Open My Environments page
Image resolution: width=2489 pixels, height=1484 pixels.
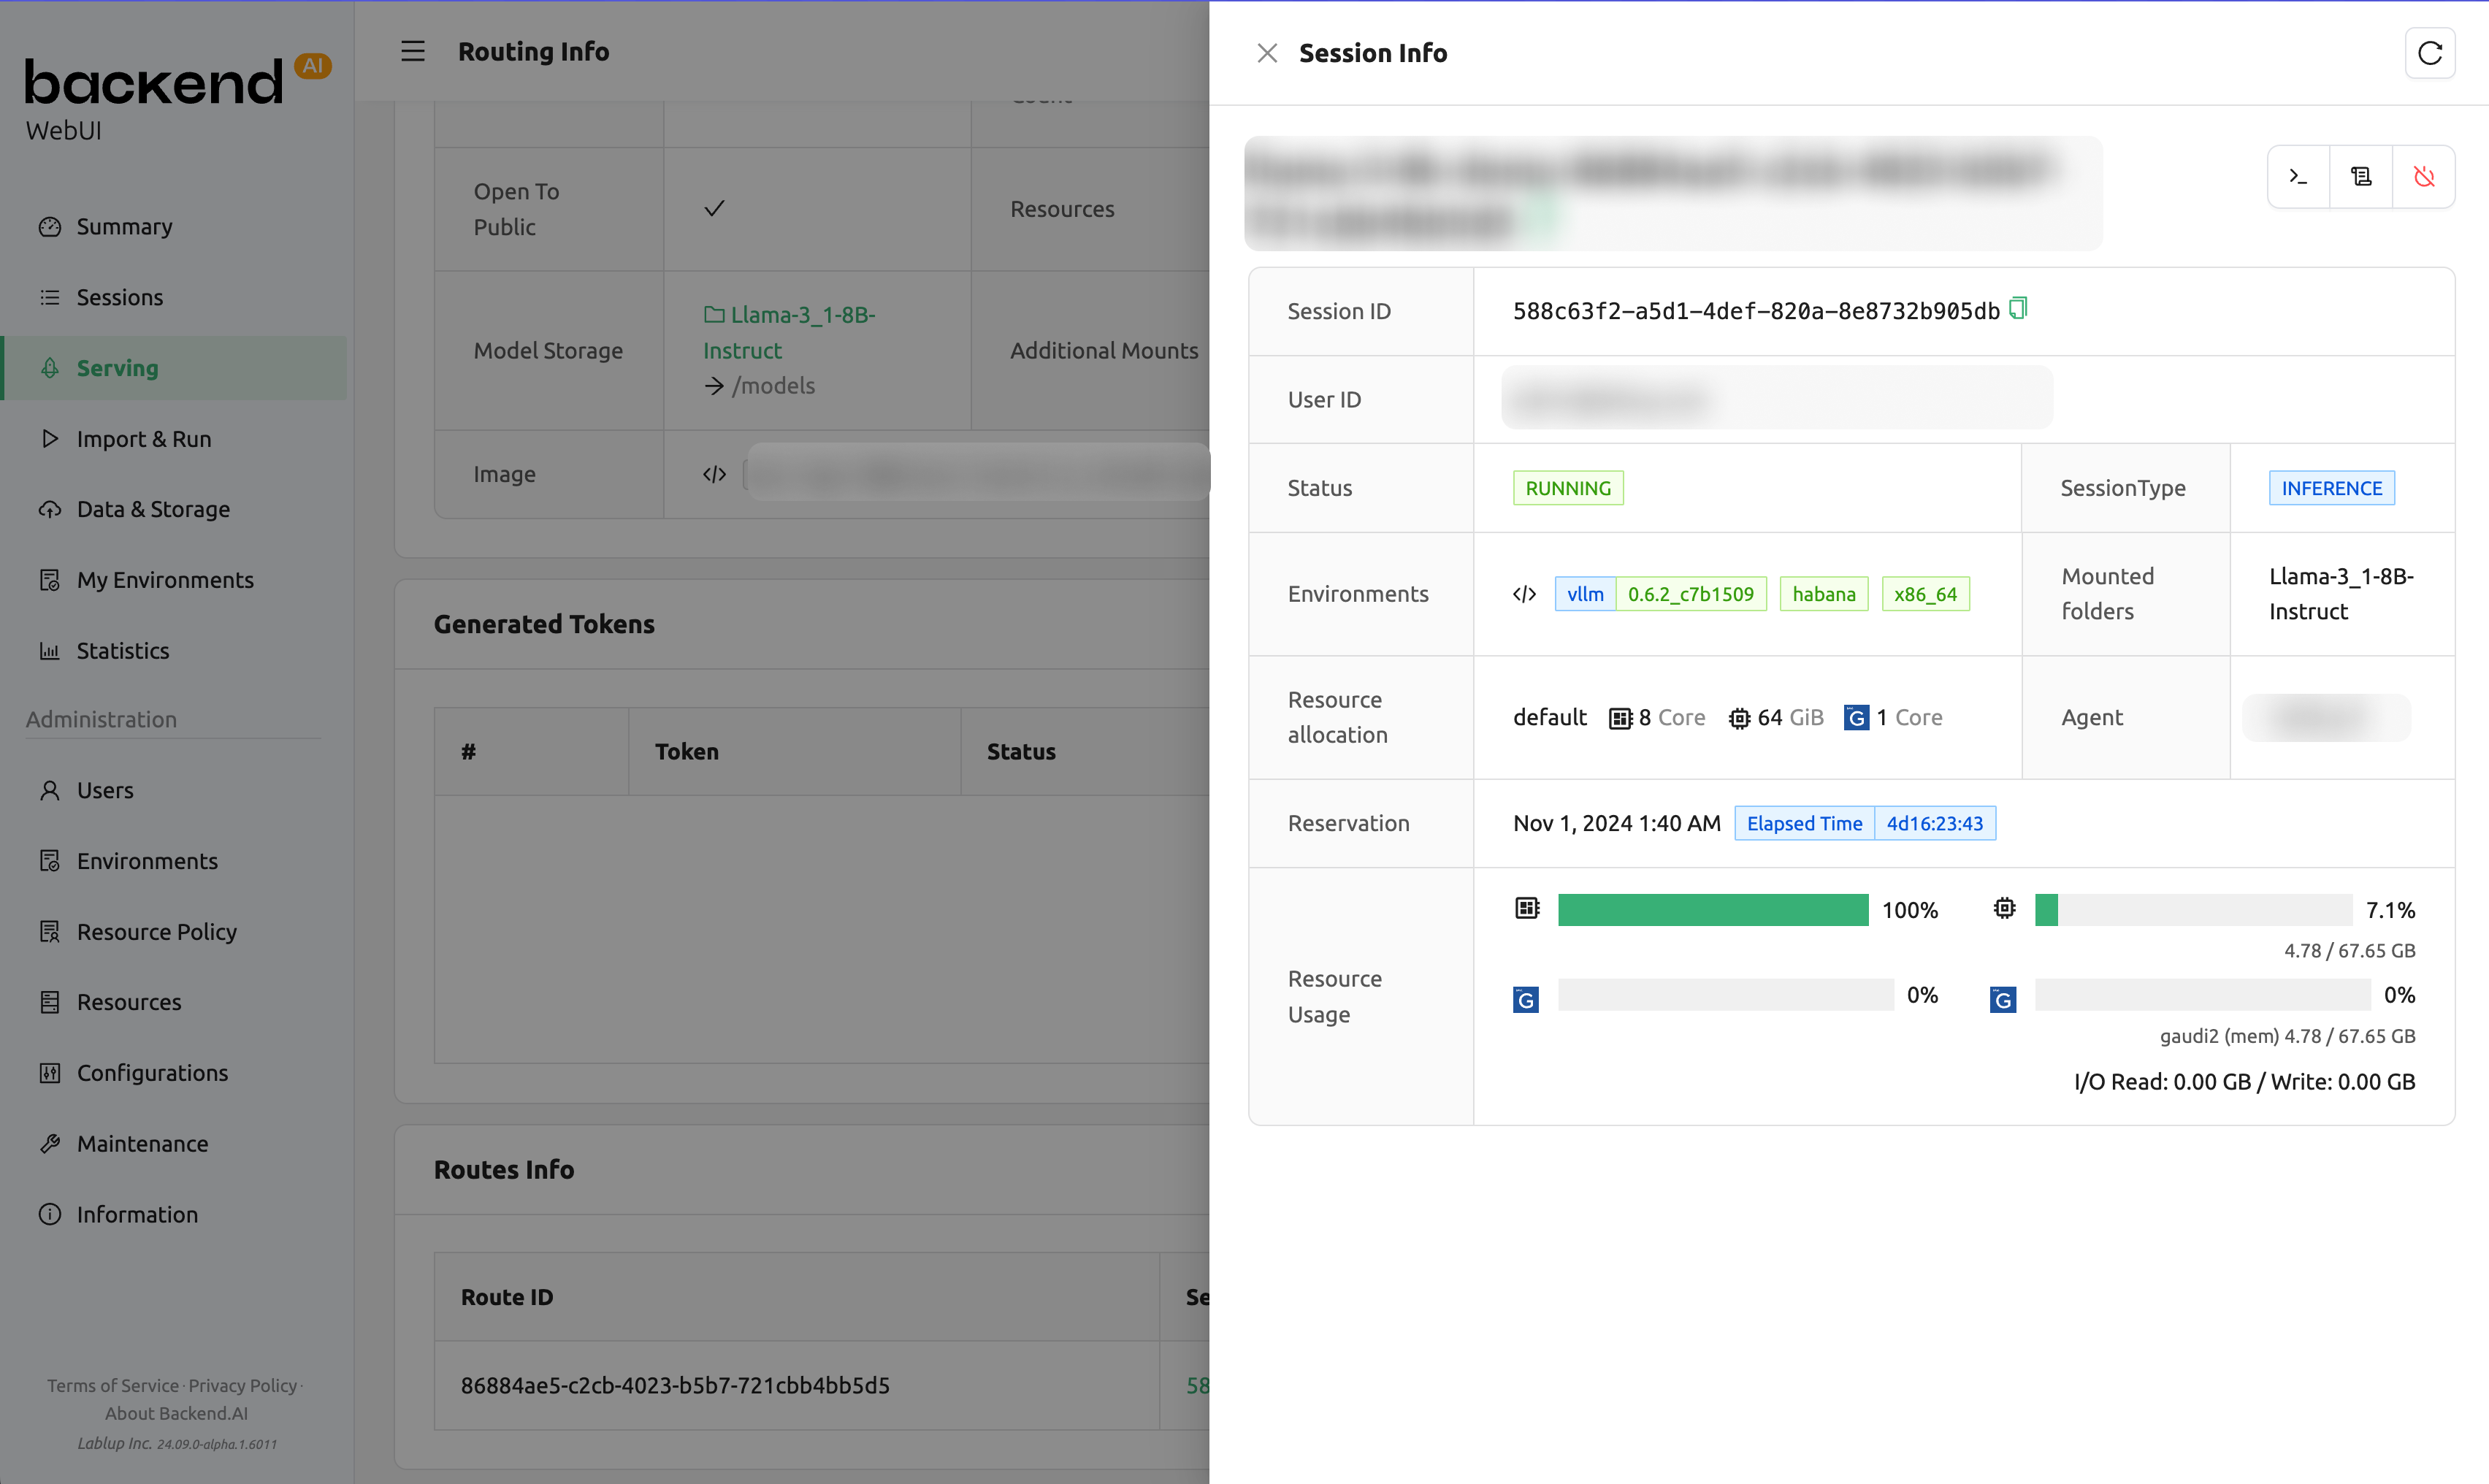click(x=175, y=580)
